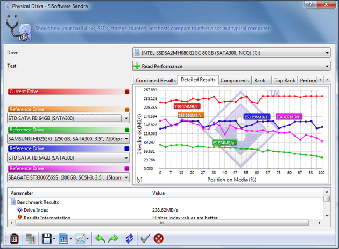339x249 pixels.
Task: Click the magenta Reference Drive color swatch
Action: 127,168
